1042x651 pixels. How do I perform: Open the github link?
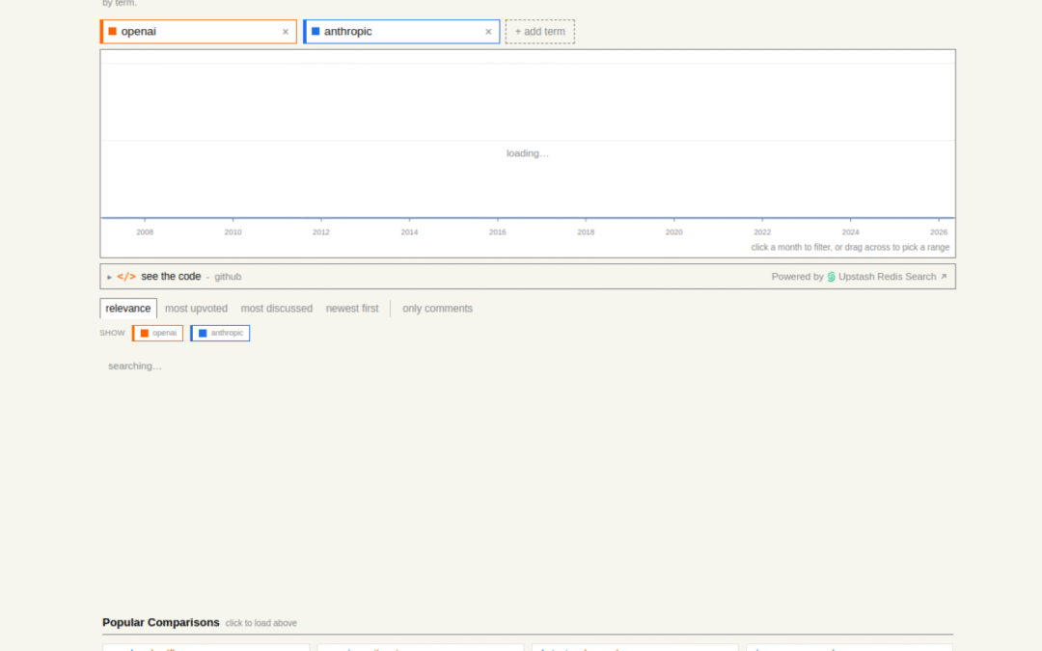tap(228, 277)
